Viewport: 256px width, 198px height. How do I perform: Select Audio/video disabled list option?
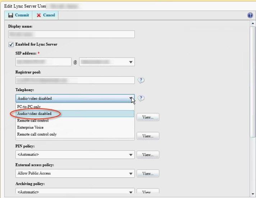pos(75,113)
